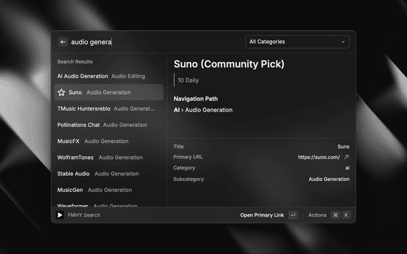Viewport: 407px width, 254px height.
Task: Click the Suno (Community Pick) heading
Action: click(x=229, y=64)
